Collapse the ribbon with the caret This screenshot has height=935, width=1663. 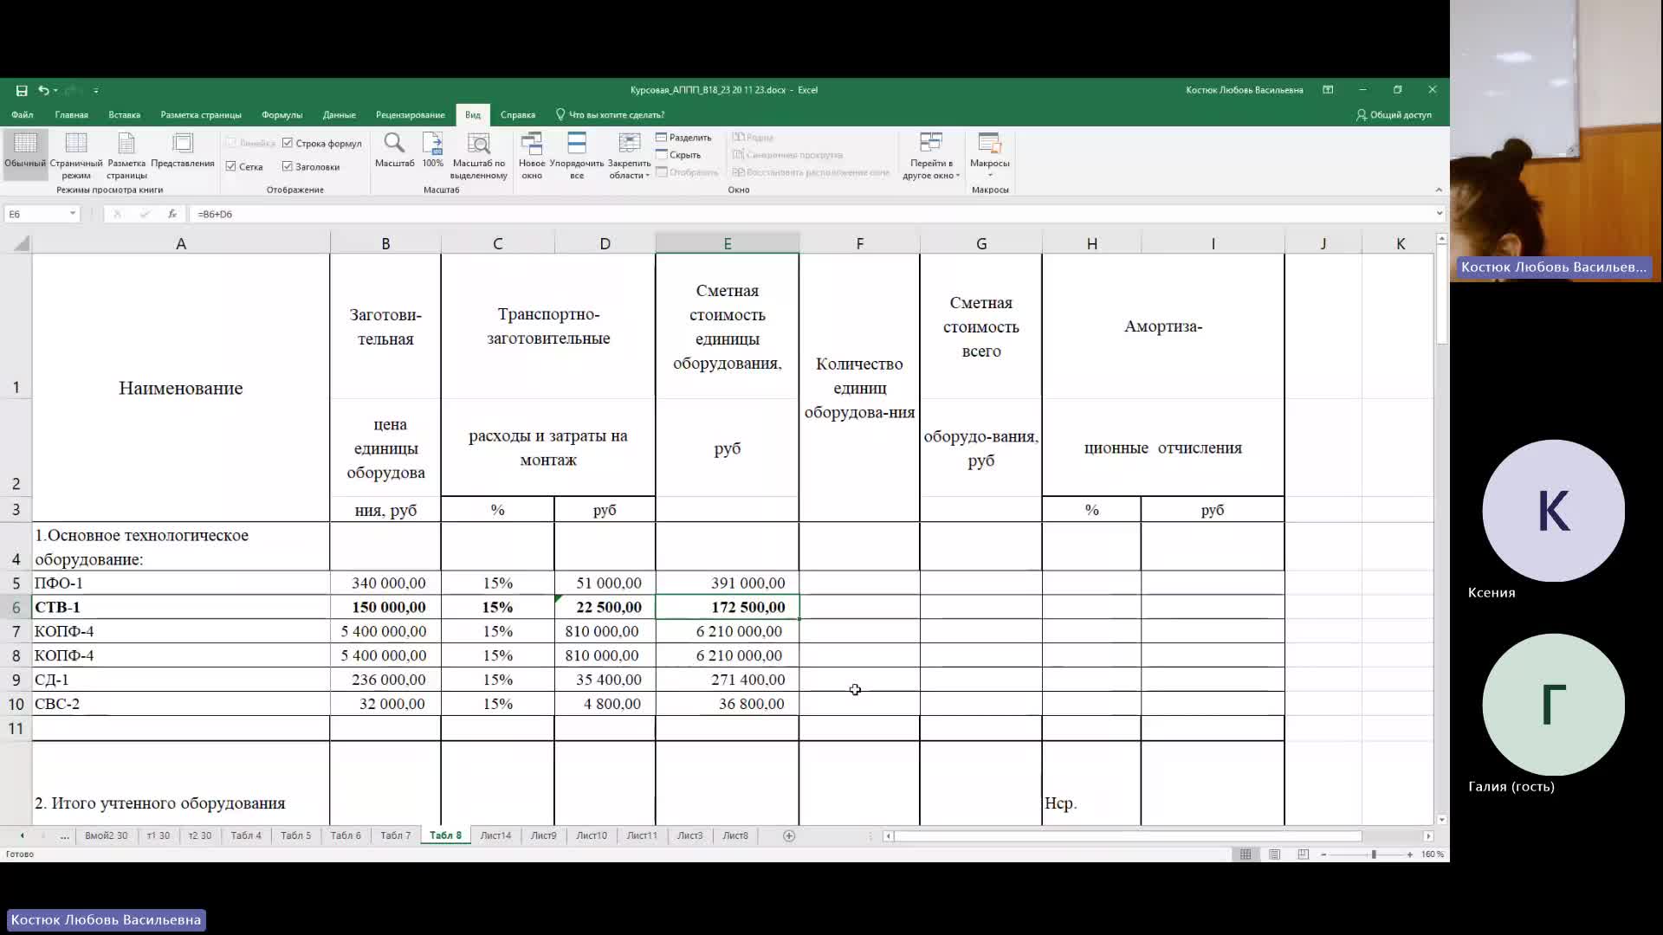[1439, 190]
